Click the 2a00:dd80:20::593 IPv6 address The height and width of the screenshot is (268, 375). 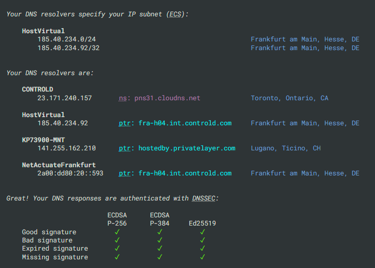[x=70, y=173]
